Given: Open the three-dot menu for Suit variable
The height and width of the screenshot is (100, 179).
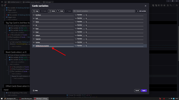Looking at the screenshot, I should point(76,18).
